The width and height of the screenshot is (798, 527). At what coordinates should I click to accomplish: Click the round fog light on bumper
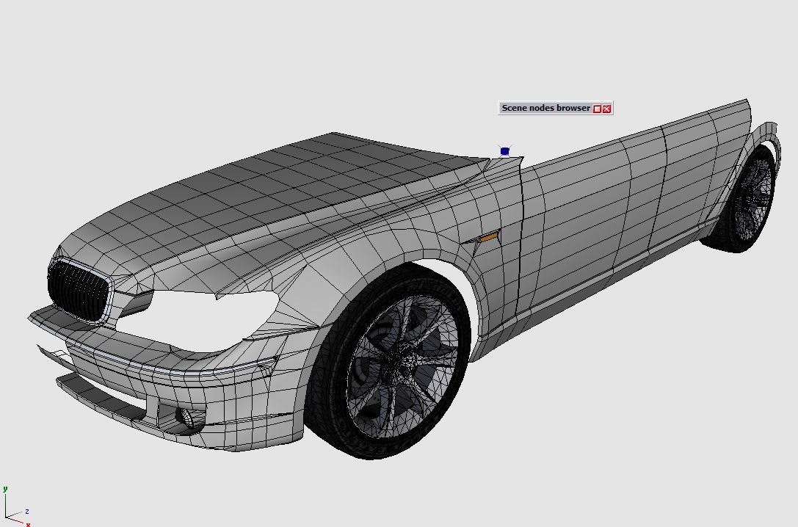[x=188, y=418]
